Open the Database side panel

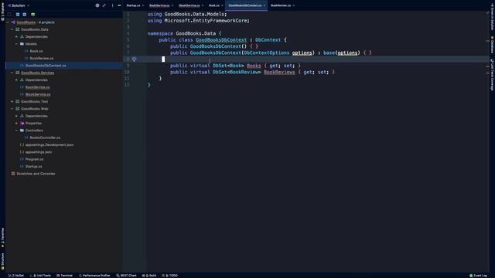coord(492,45)
